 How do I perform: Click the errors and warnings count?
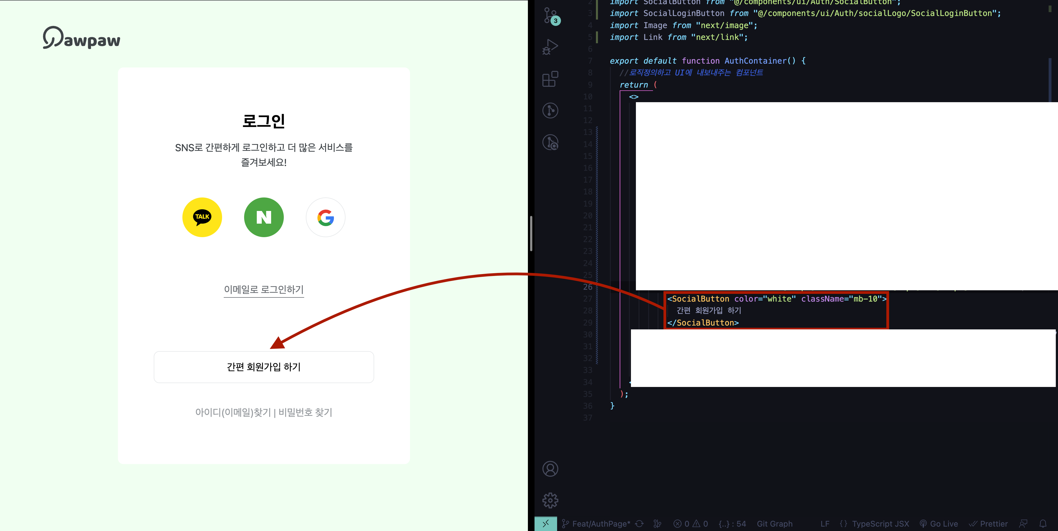point(691,524)
